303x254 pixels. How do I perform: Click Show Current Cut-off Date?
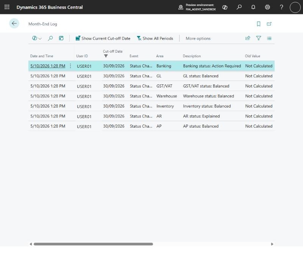[103, 38]
